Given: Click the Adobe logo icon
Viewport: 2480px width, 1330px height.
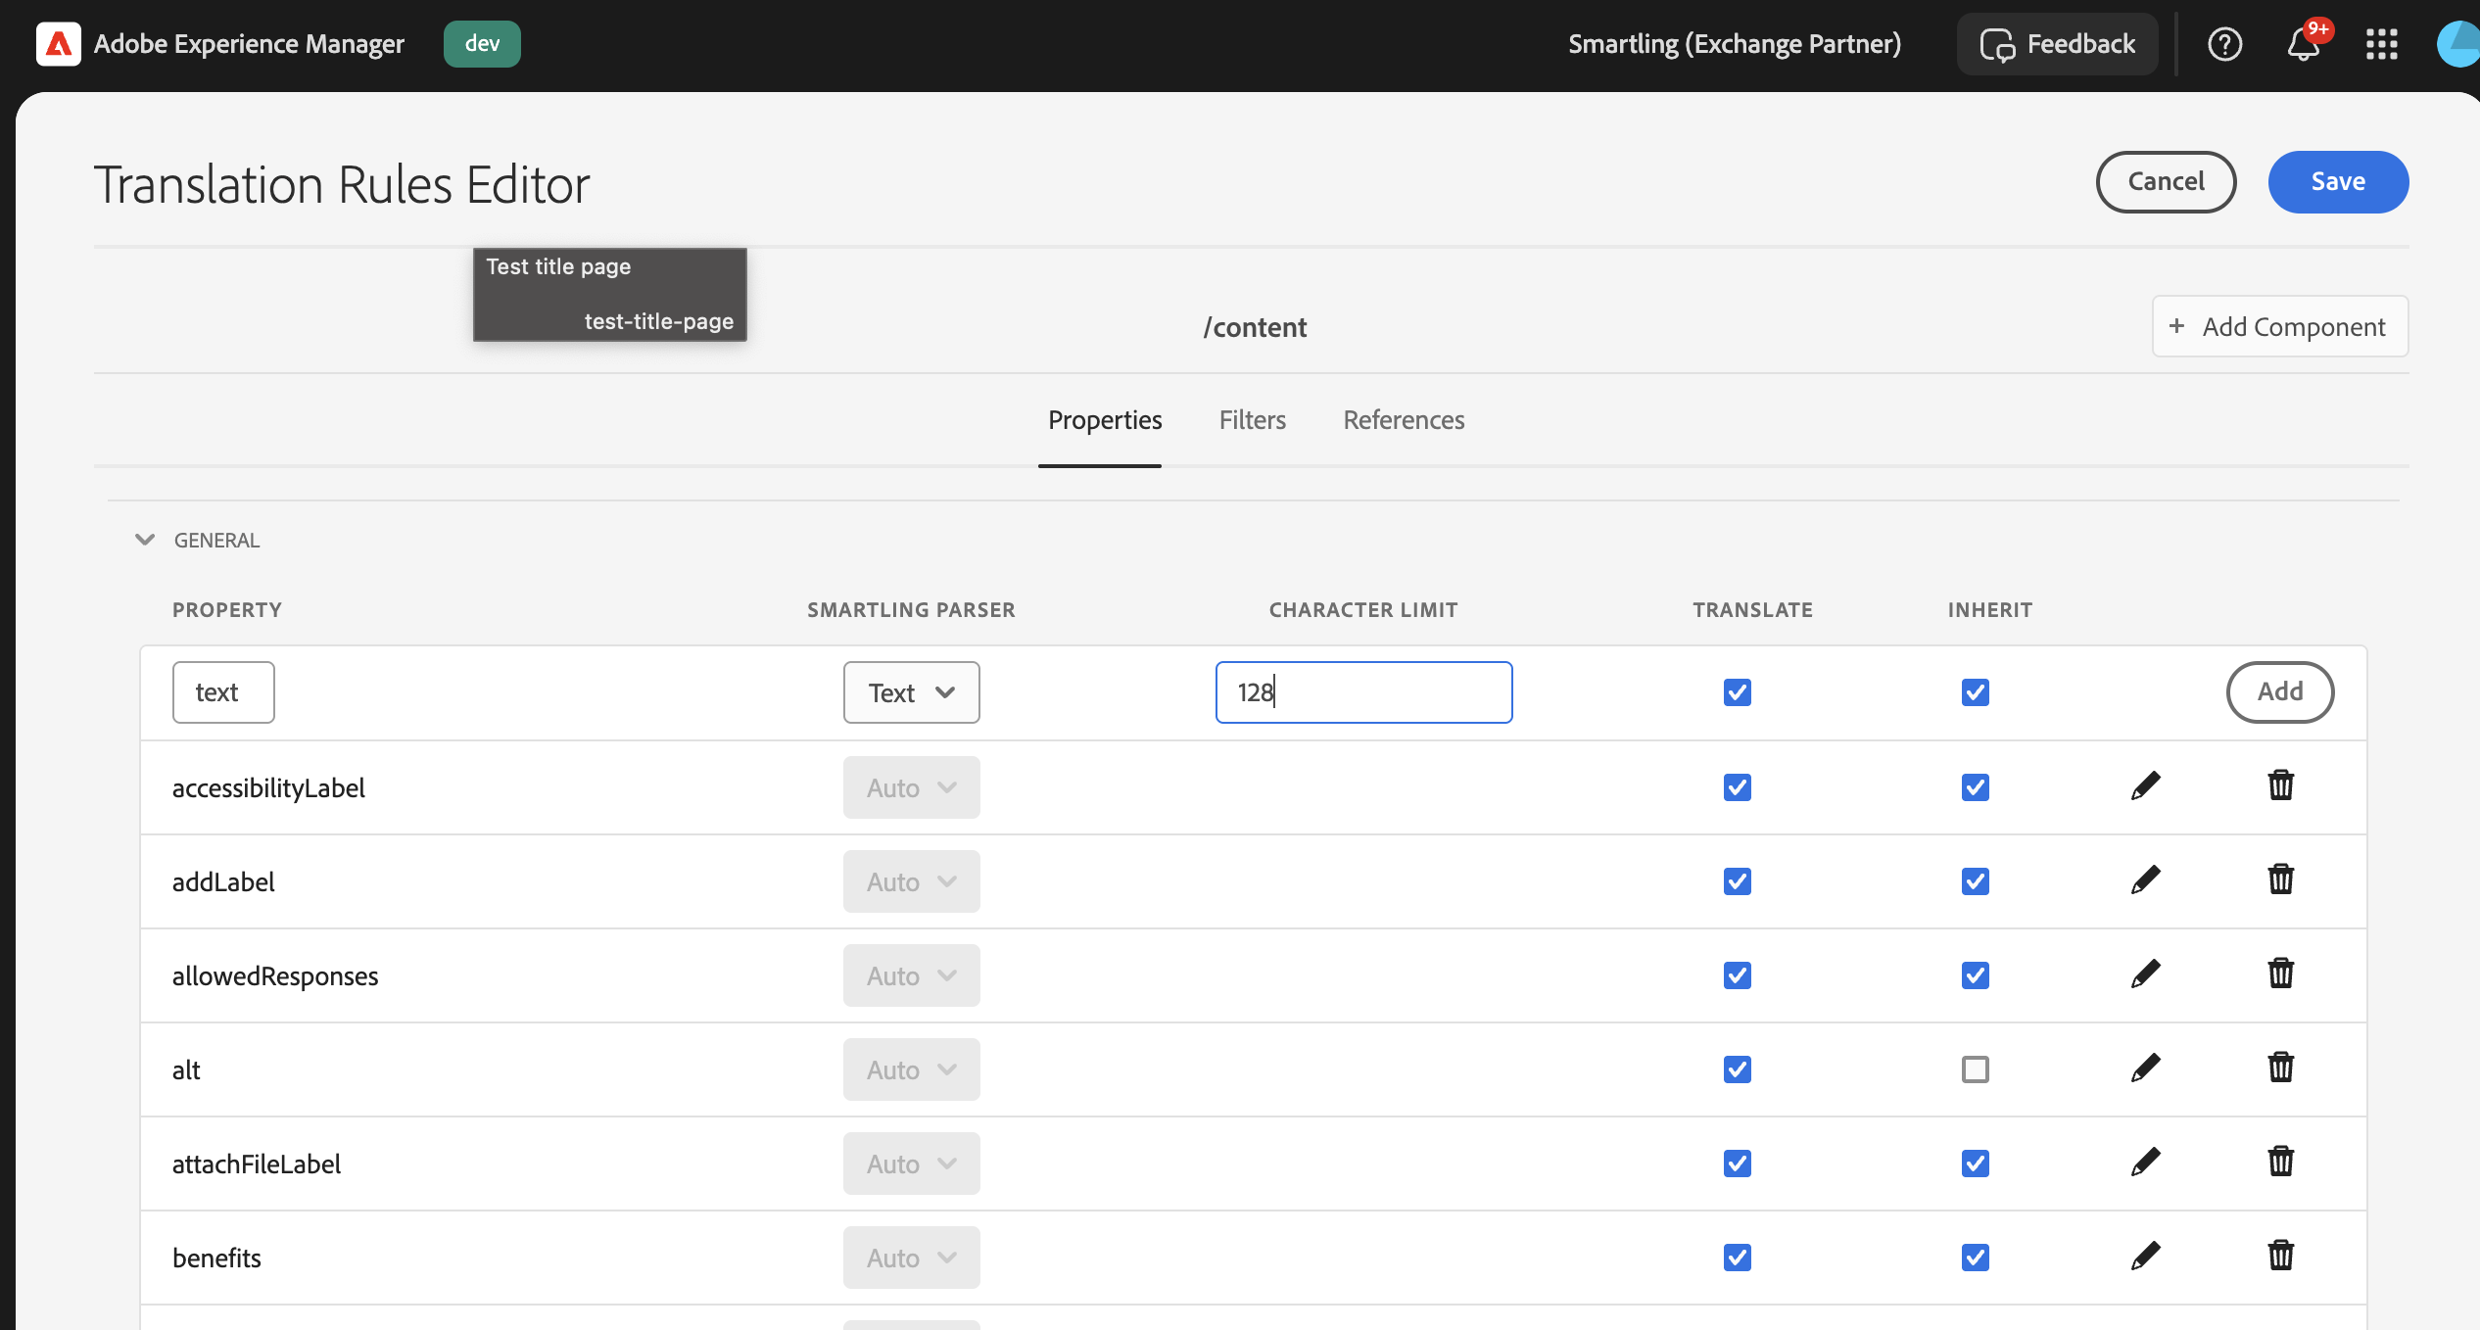Looking at the screenshot, I should click(58, 44).
